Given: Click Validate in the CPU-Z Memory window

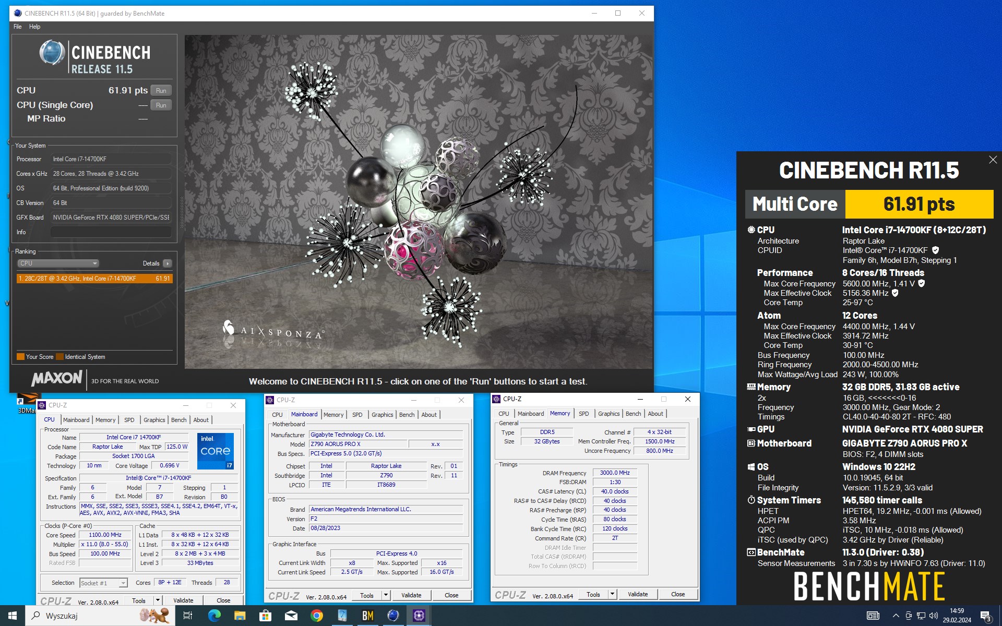Looking at the screenshot, I should tap(638, 594).
